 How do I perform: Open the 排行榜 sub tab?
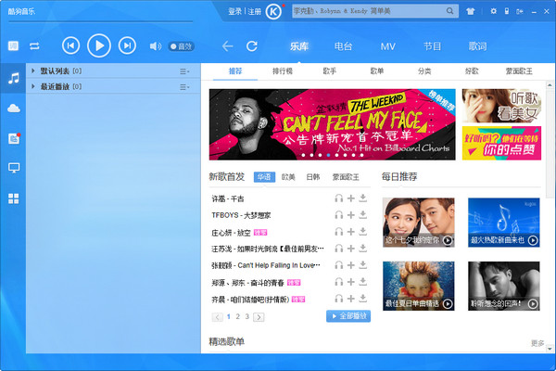coord(283,71)
